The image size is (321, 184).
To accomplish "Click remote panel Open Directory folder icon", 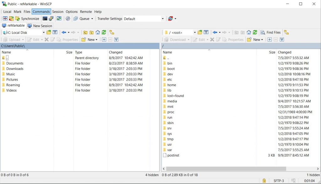I will point(200,32).
